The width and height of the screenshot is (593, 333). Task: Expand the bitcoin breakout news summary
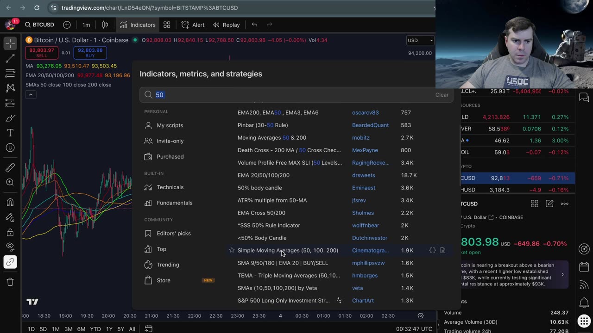click(562, 274)
